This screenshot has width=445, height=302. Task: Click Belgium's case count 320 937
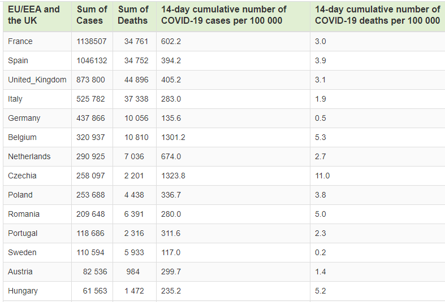pyautogui.click(x=90, y=137)
